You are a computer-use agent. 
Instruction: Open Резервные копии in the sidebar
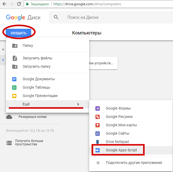[x=33, y=117]
